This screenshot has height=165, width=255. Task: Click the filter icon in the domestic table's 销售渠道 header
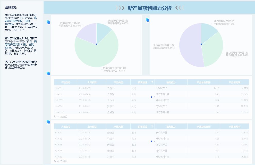click(152, 82)
